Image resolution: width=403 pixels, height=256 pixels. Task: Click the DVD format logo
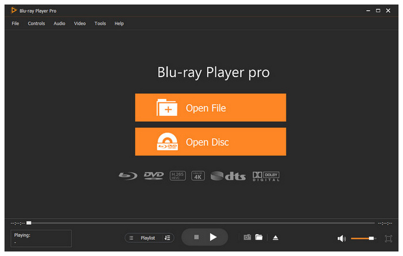154,175
